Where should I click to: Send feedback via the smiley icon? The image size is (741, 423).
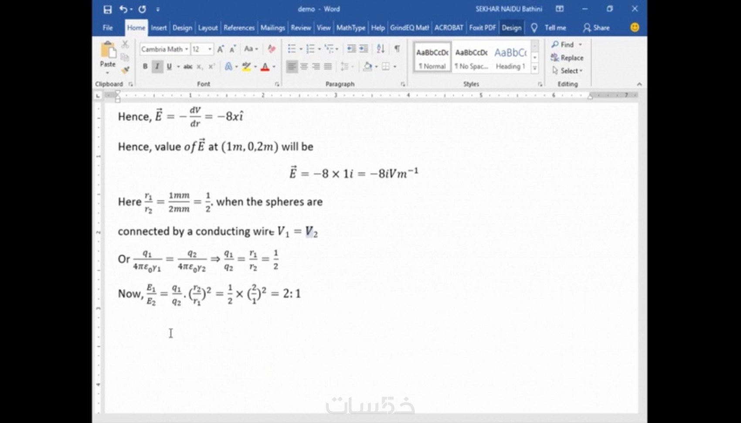coord(635,27)
